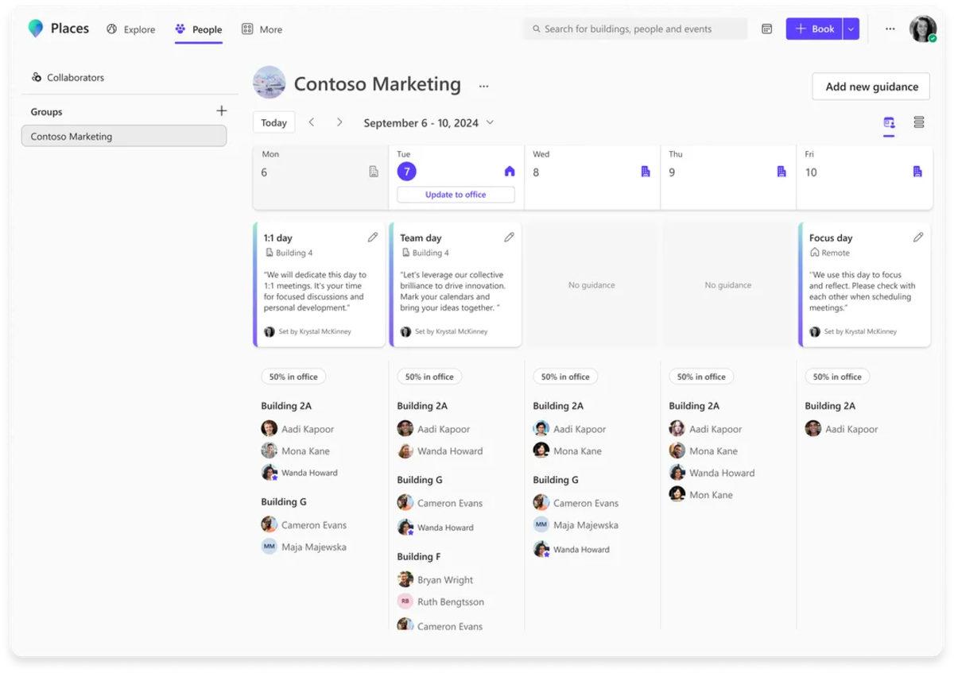
Task: Switch to calendar card view layout
Action: (x=889, y=122)
